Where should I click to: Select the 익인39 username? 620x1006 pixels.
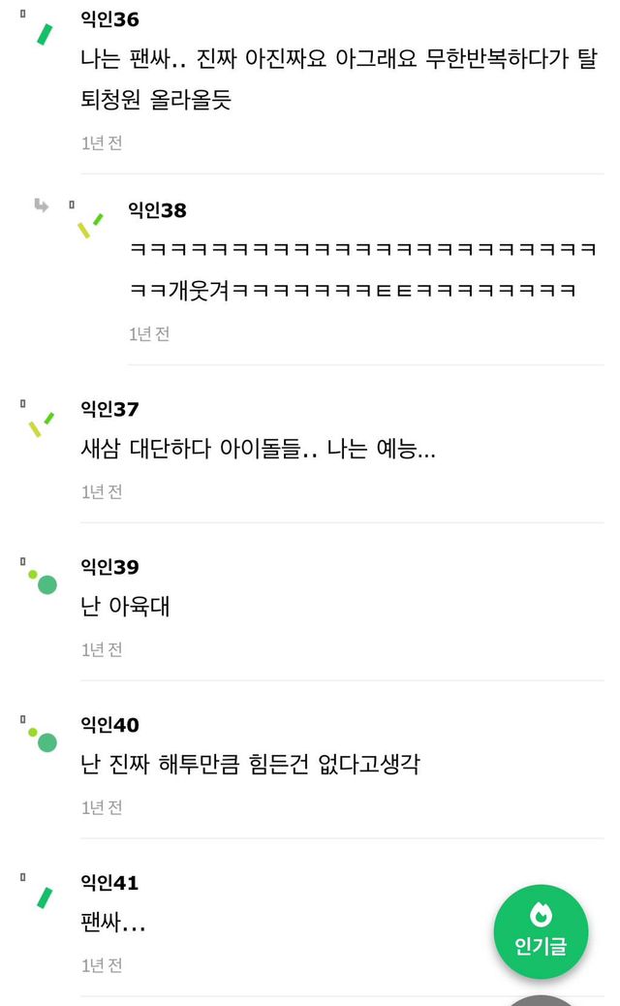pyautogui.click(x=109, y=567)
